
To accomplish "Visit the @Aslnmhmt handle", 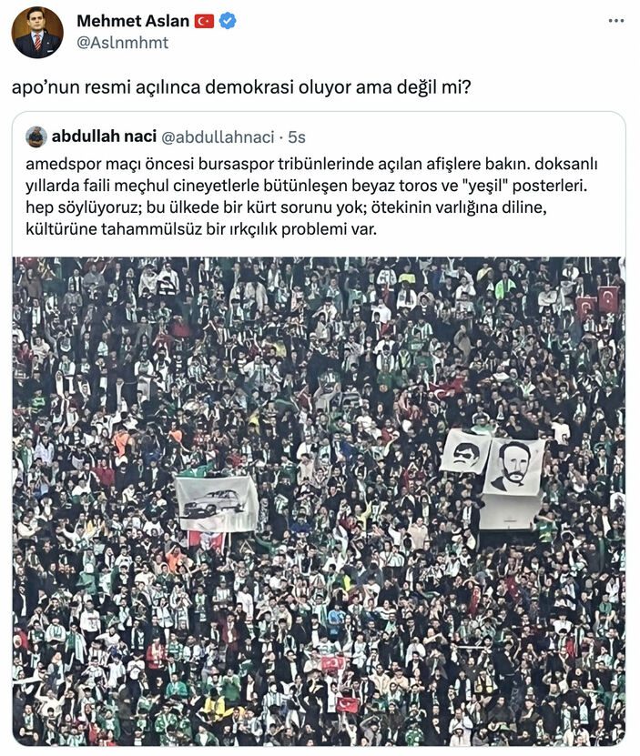I will tap(123, 43).
